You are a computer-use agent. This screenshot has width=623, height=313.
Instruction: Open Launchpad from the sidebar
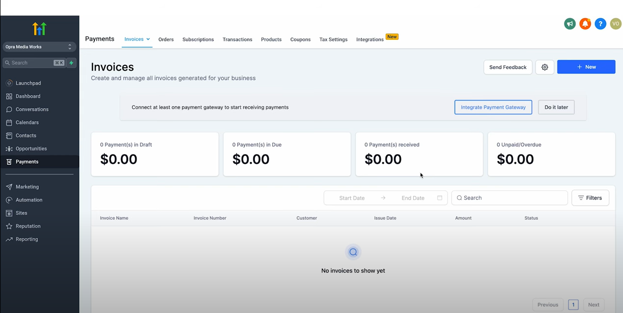[x=28, y=83]
